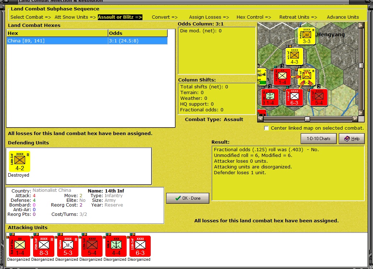
Task: Click the burning 14th Inf counter on map
Action: point(306,77)
